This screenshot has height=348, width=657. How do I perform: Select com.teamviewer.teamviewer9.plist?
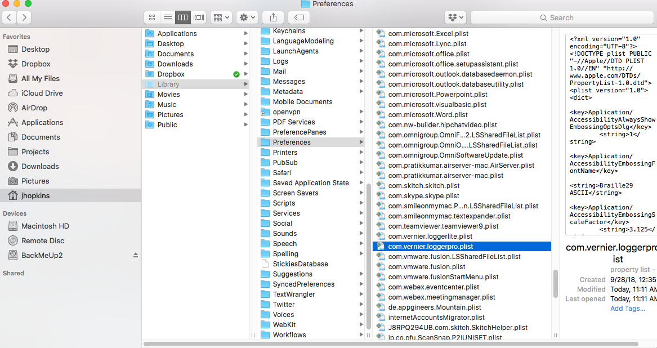coord(462,226)
